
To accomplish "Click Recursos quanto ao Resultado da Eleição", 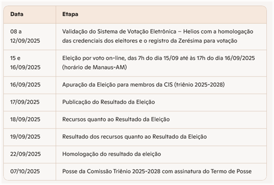I will 116,119.
